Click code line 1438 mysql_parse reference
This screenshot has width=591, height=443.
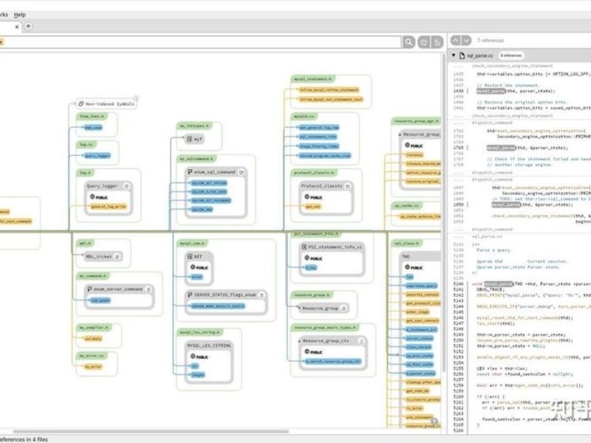pos(491,91)
